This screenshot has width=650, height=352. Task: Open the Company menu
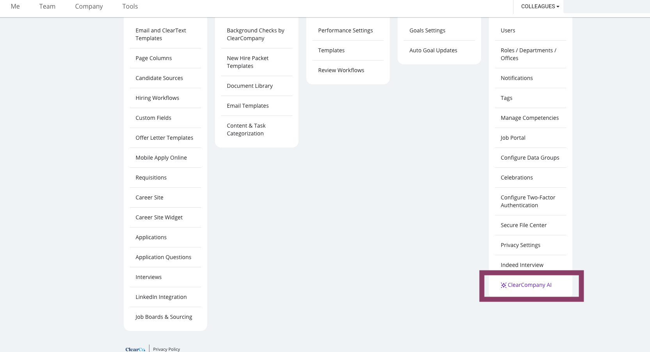coord(89,6)
